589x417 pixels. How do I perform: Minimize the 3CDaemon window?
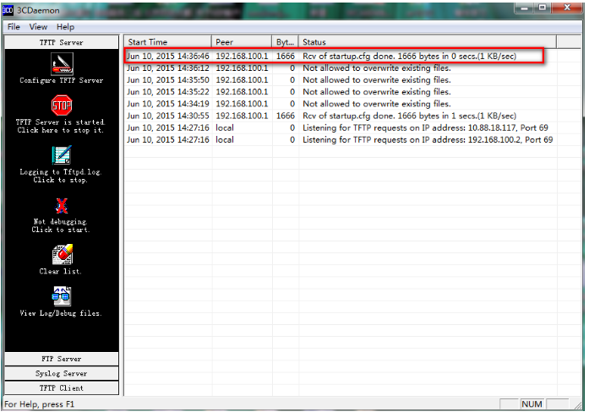tap(525, 8)
